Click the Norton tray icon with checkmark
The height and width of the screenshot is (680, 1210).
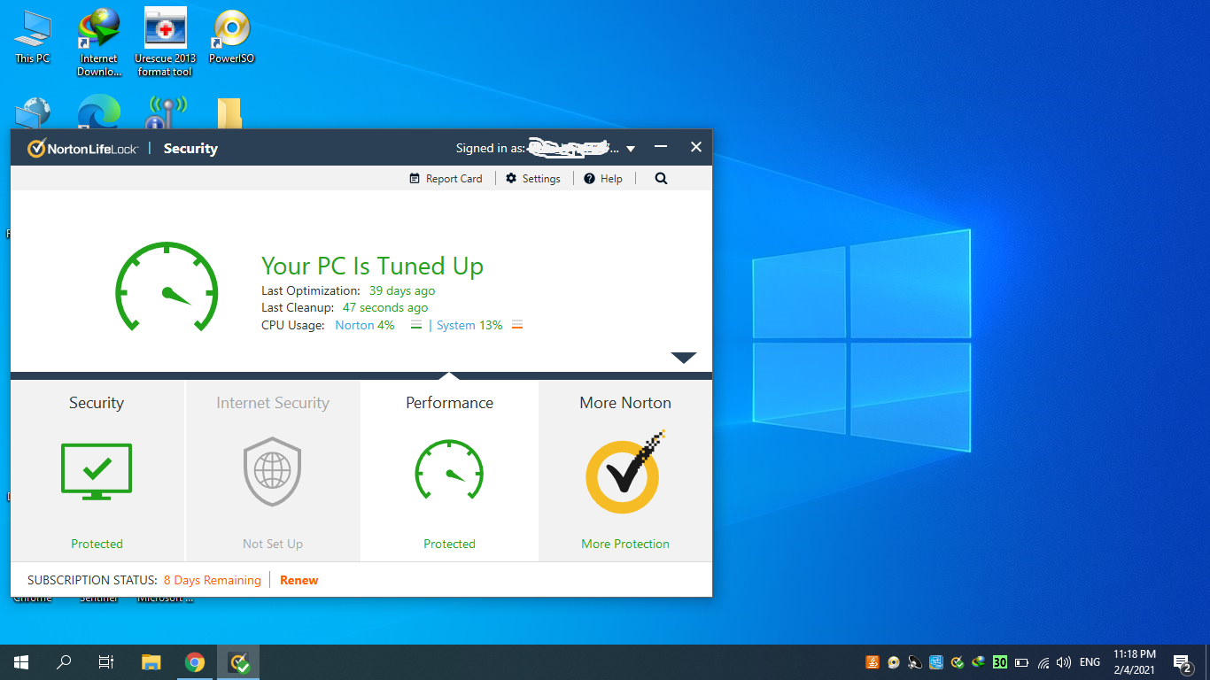tap(958, 662)
